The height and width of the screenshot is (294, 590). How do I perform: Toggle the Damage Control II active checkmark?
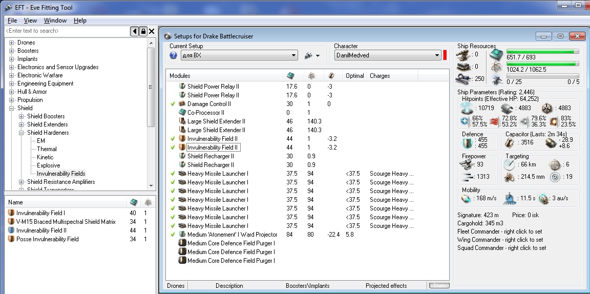pyautogui.click(x=173, y=104)
